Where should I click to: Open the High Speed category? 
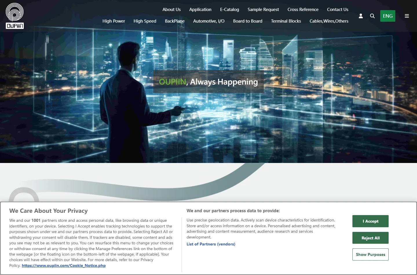coord(145,21)
